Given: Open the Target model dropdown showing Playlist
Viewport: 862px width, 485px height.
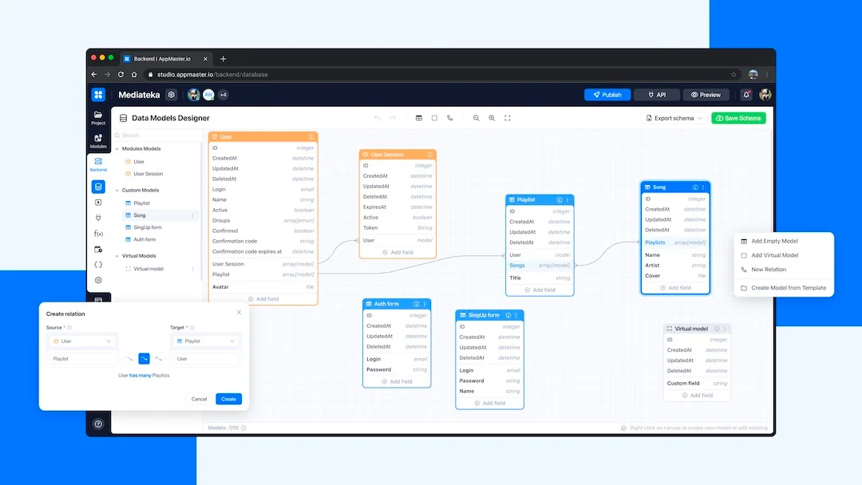Looking at the screenshot, I should point(205,341).
